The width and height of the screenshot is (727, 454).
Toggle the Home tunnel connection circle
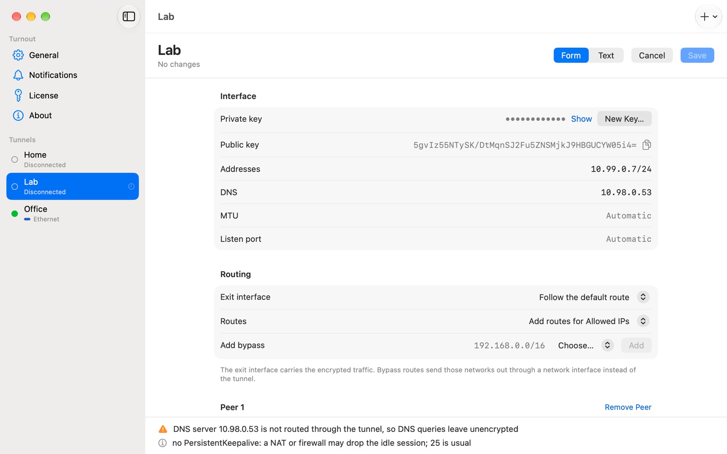(15, 159)
